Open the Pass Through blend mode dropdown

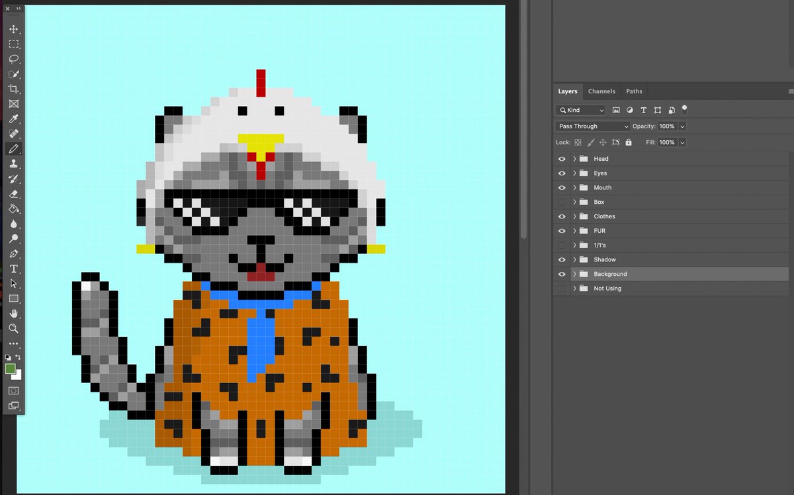tap(593, 126)
